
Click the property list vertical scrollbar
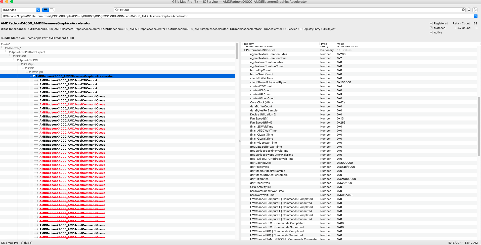point(479,127)
